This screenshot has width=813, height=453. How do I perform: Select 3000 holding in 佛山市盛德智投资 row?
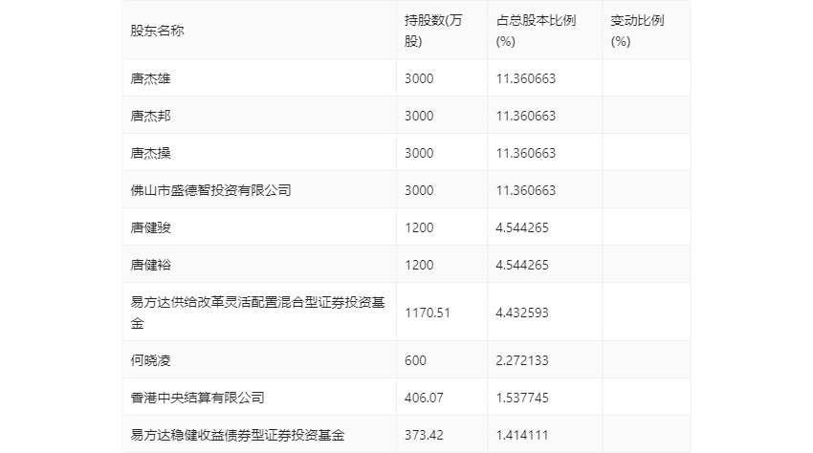pyautogui.click(x=419, y=190)
